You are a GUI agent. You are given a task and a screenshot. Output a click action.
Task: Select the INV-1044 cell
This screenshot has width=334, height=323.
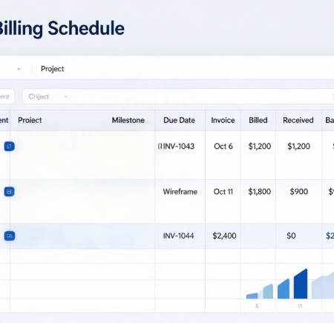pyautogui.click(x=178, y=236)
